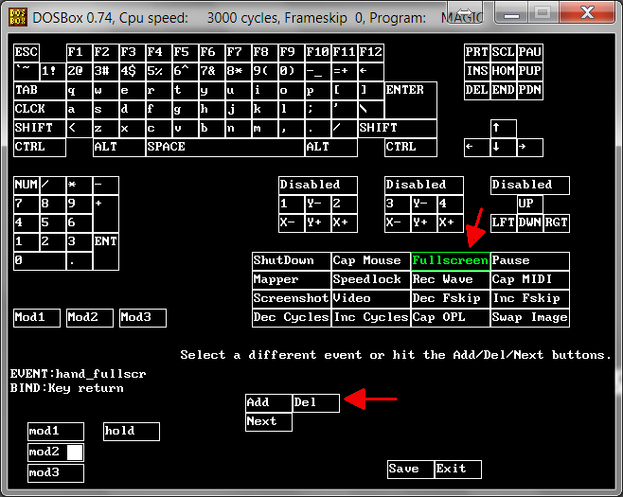The width and height of the screenshot is (623, 497).
Task: Select the Rec Wave event
Action: tap(450, 280)
